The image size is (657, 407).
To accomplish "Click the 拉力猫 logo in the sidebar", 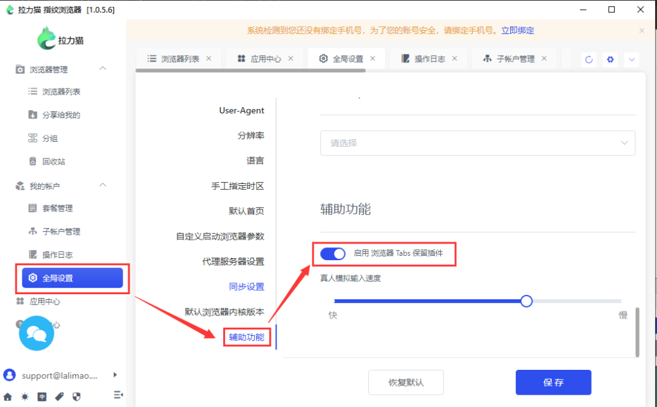I will click(60, 38).
